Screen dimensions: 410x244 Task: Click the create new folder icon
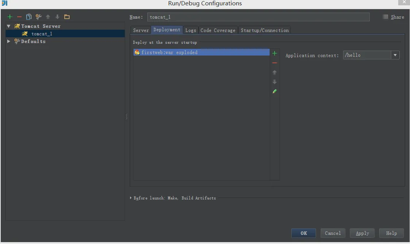[x=67, y=17]
